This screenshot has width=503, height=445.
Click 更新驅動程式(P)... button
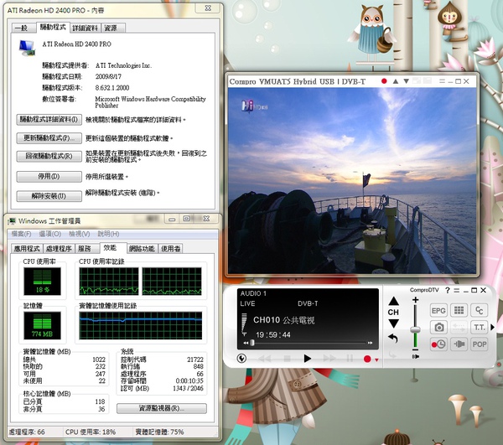click(x=49, y=138)
